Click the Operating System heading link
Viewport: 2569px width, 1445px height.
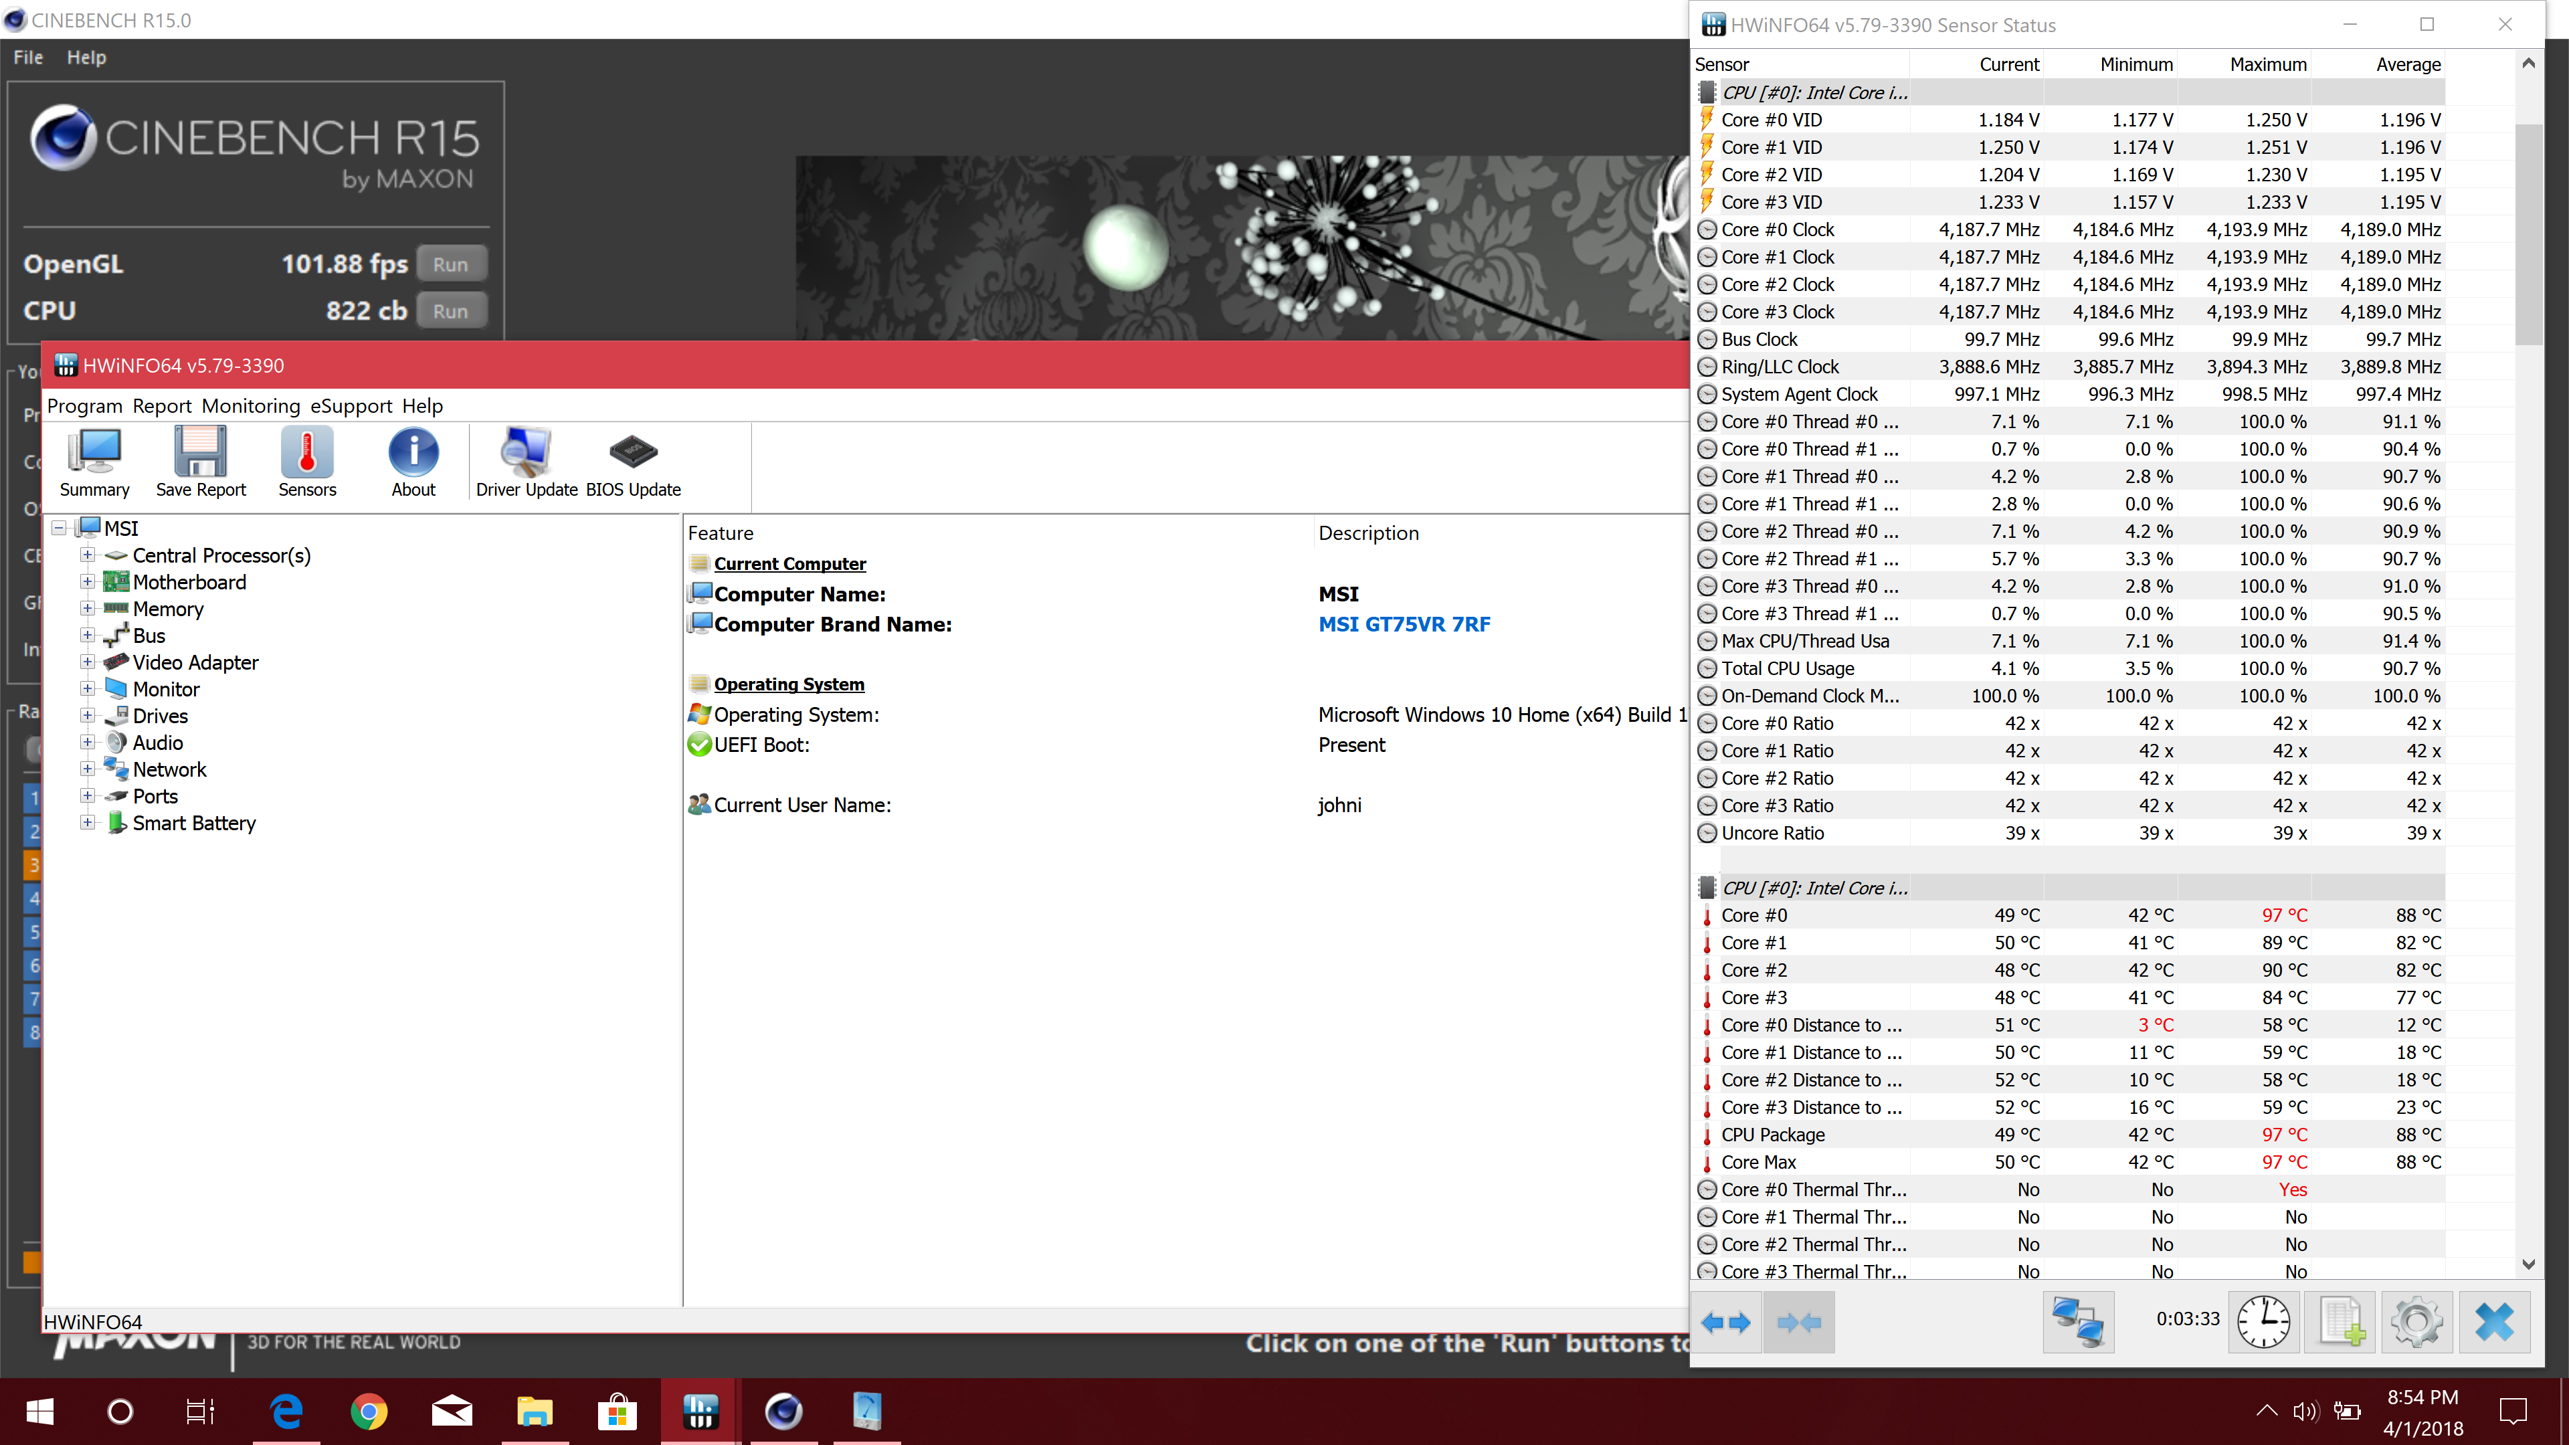click(789, 684)
